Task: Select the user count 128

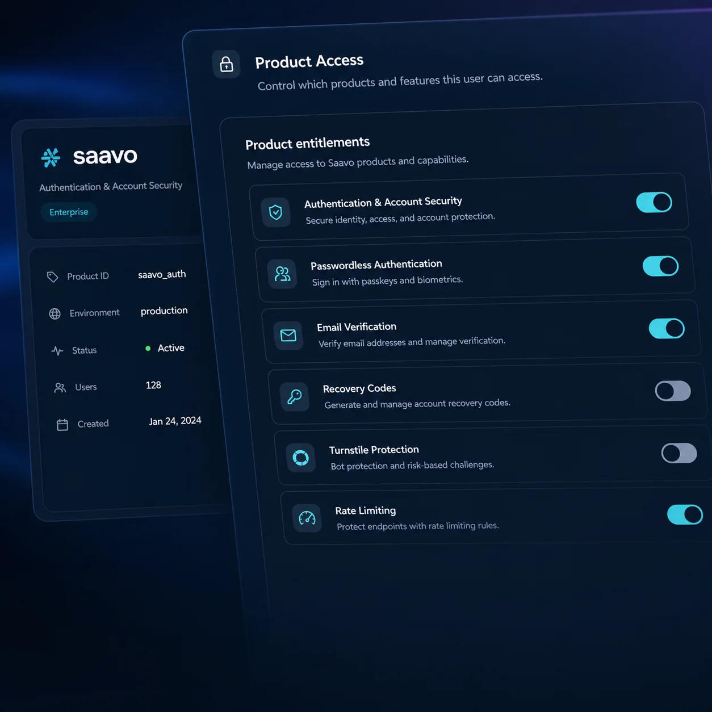Action: 153,385
